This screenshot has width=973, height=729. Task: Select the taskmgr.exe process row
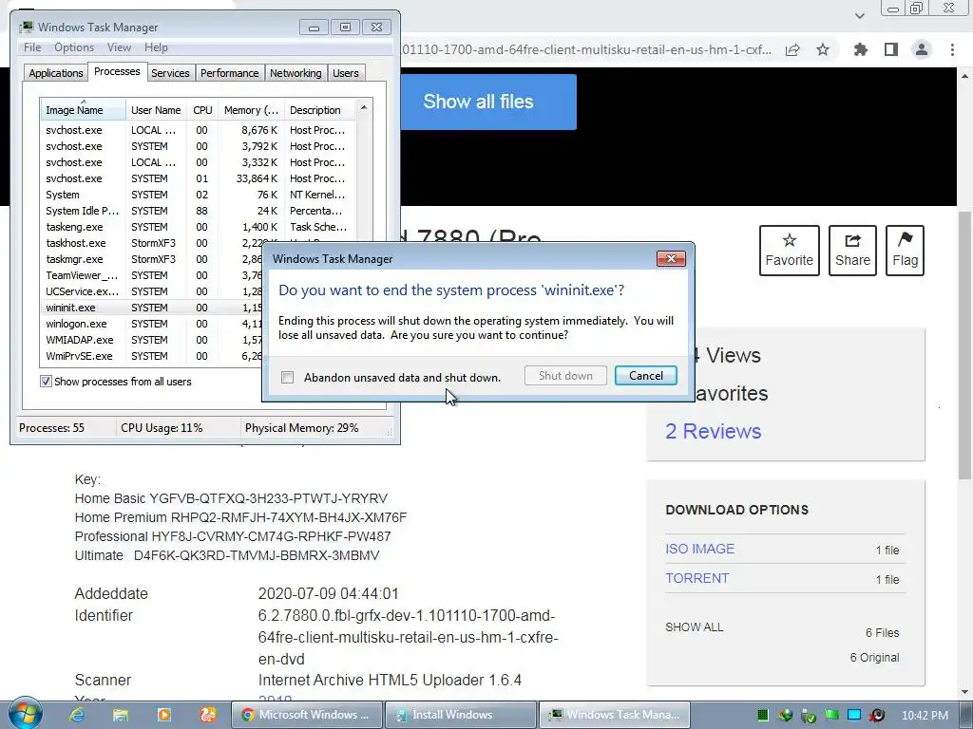click(152, 259)
